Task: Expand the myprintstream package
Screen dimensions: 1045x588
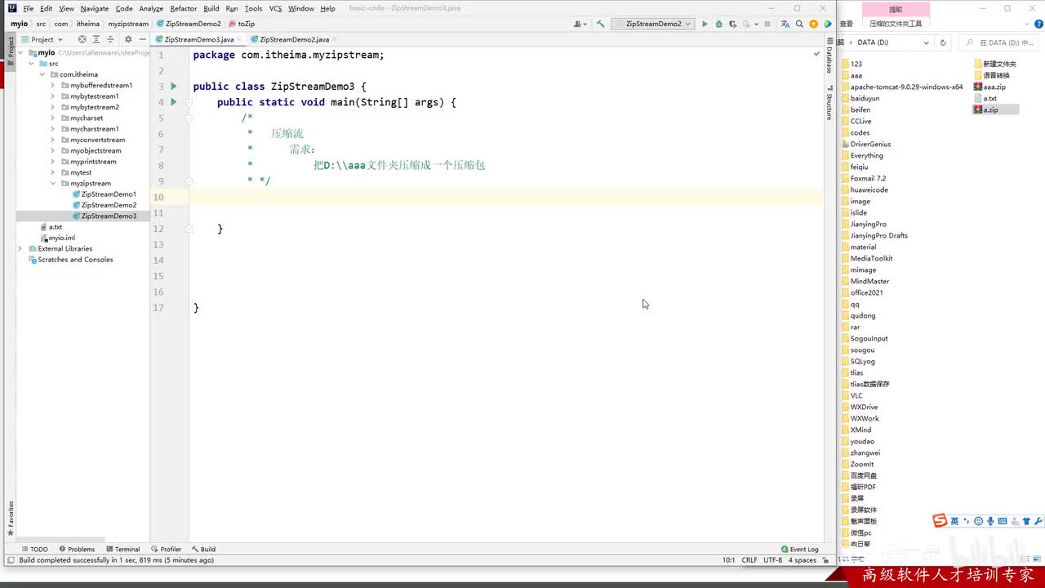Action: click(x=53, y=162)
